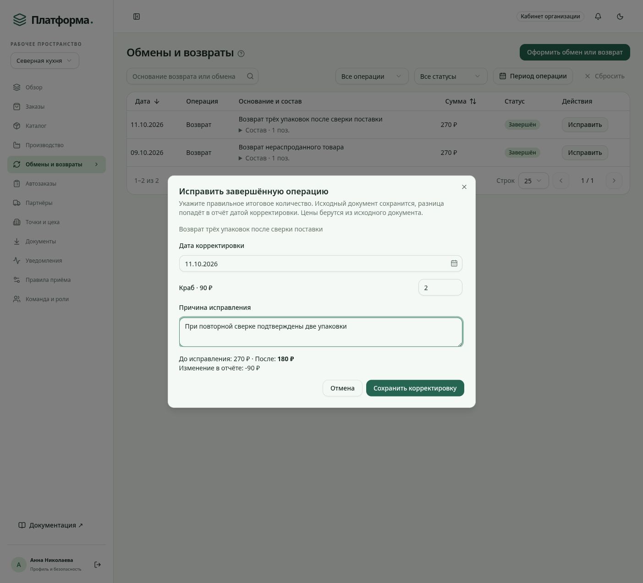Open Правила приёма

click(56, 280)
